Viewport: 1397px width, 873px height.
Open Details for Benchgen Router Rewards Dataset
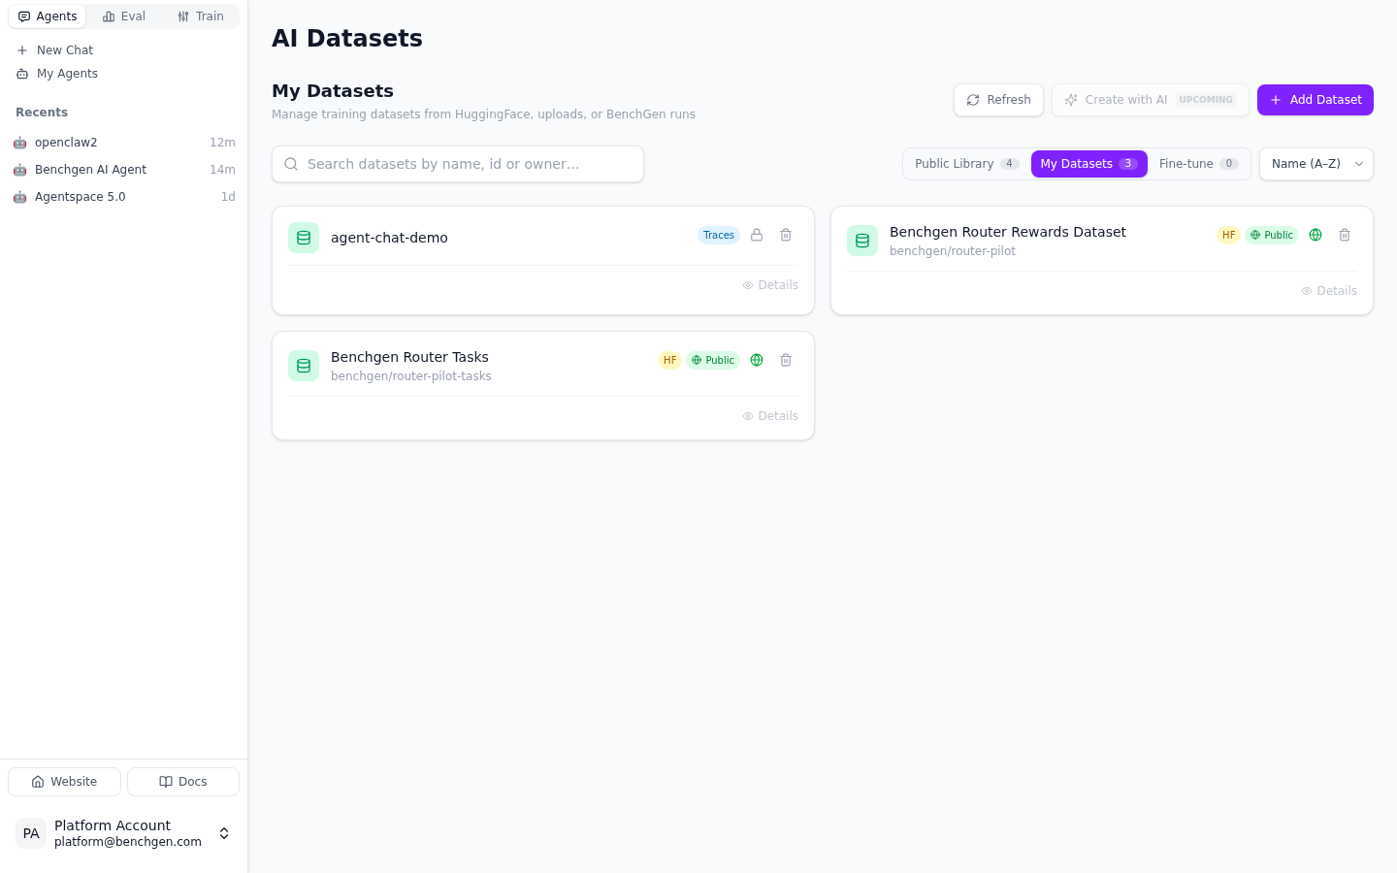1329,291
